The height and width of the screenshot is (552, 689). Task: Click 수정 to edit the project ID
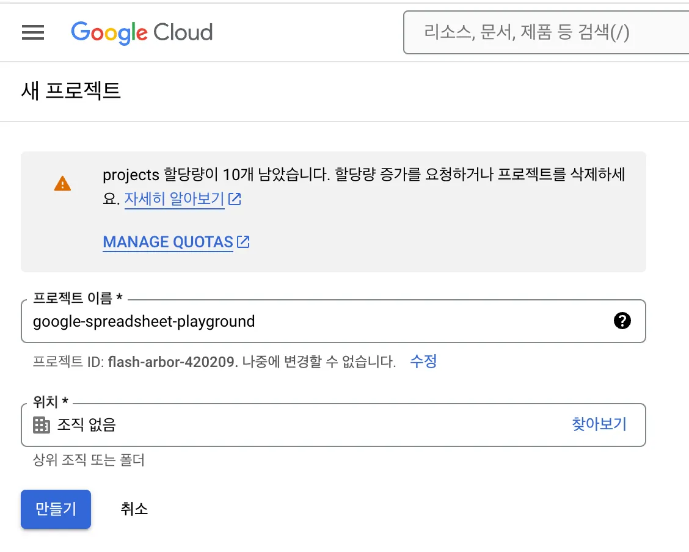point(423,361)
